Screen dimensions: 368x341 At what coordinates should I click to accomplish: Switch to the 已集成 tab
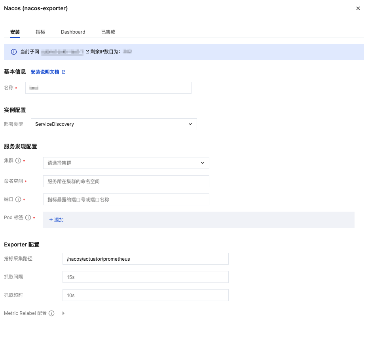pyautogui.click(x=108, y=32)
